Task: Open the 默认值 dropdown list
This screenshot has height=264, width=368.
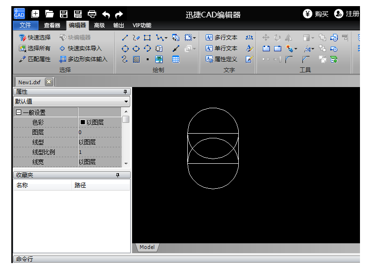Action: [126, 102]
